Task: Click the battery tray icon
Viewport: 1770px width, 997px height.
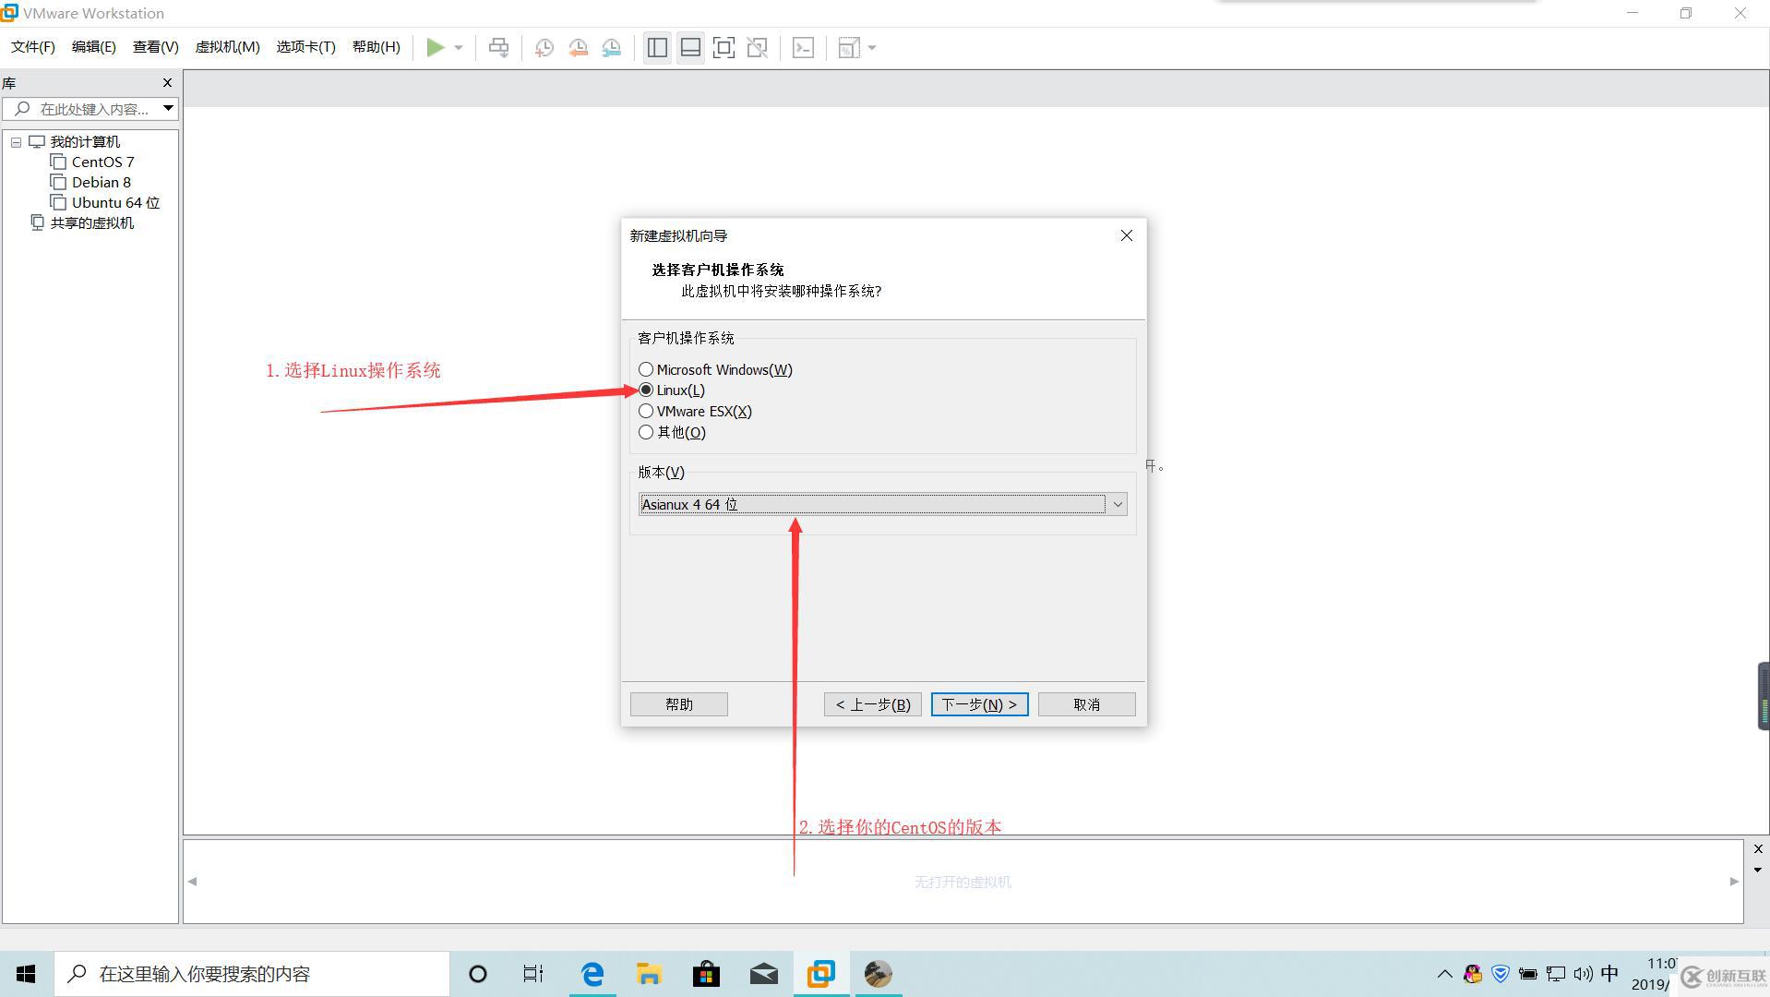Action: pos(1528,974)
